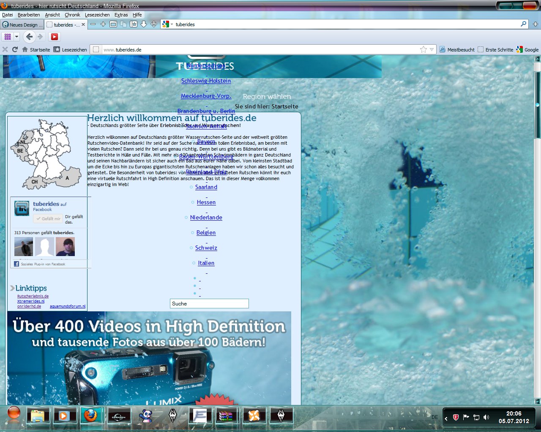
Task: Click the downloads arrow toolbar icon
Action: tap(144, 24)
